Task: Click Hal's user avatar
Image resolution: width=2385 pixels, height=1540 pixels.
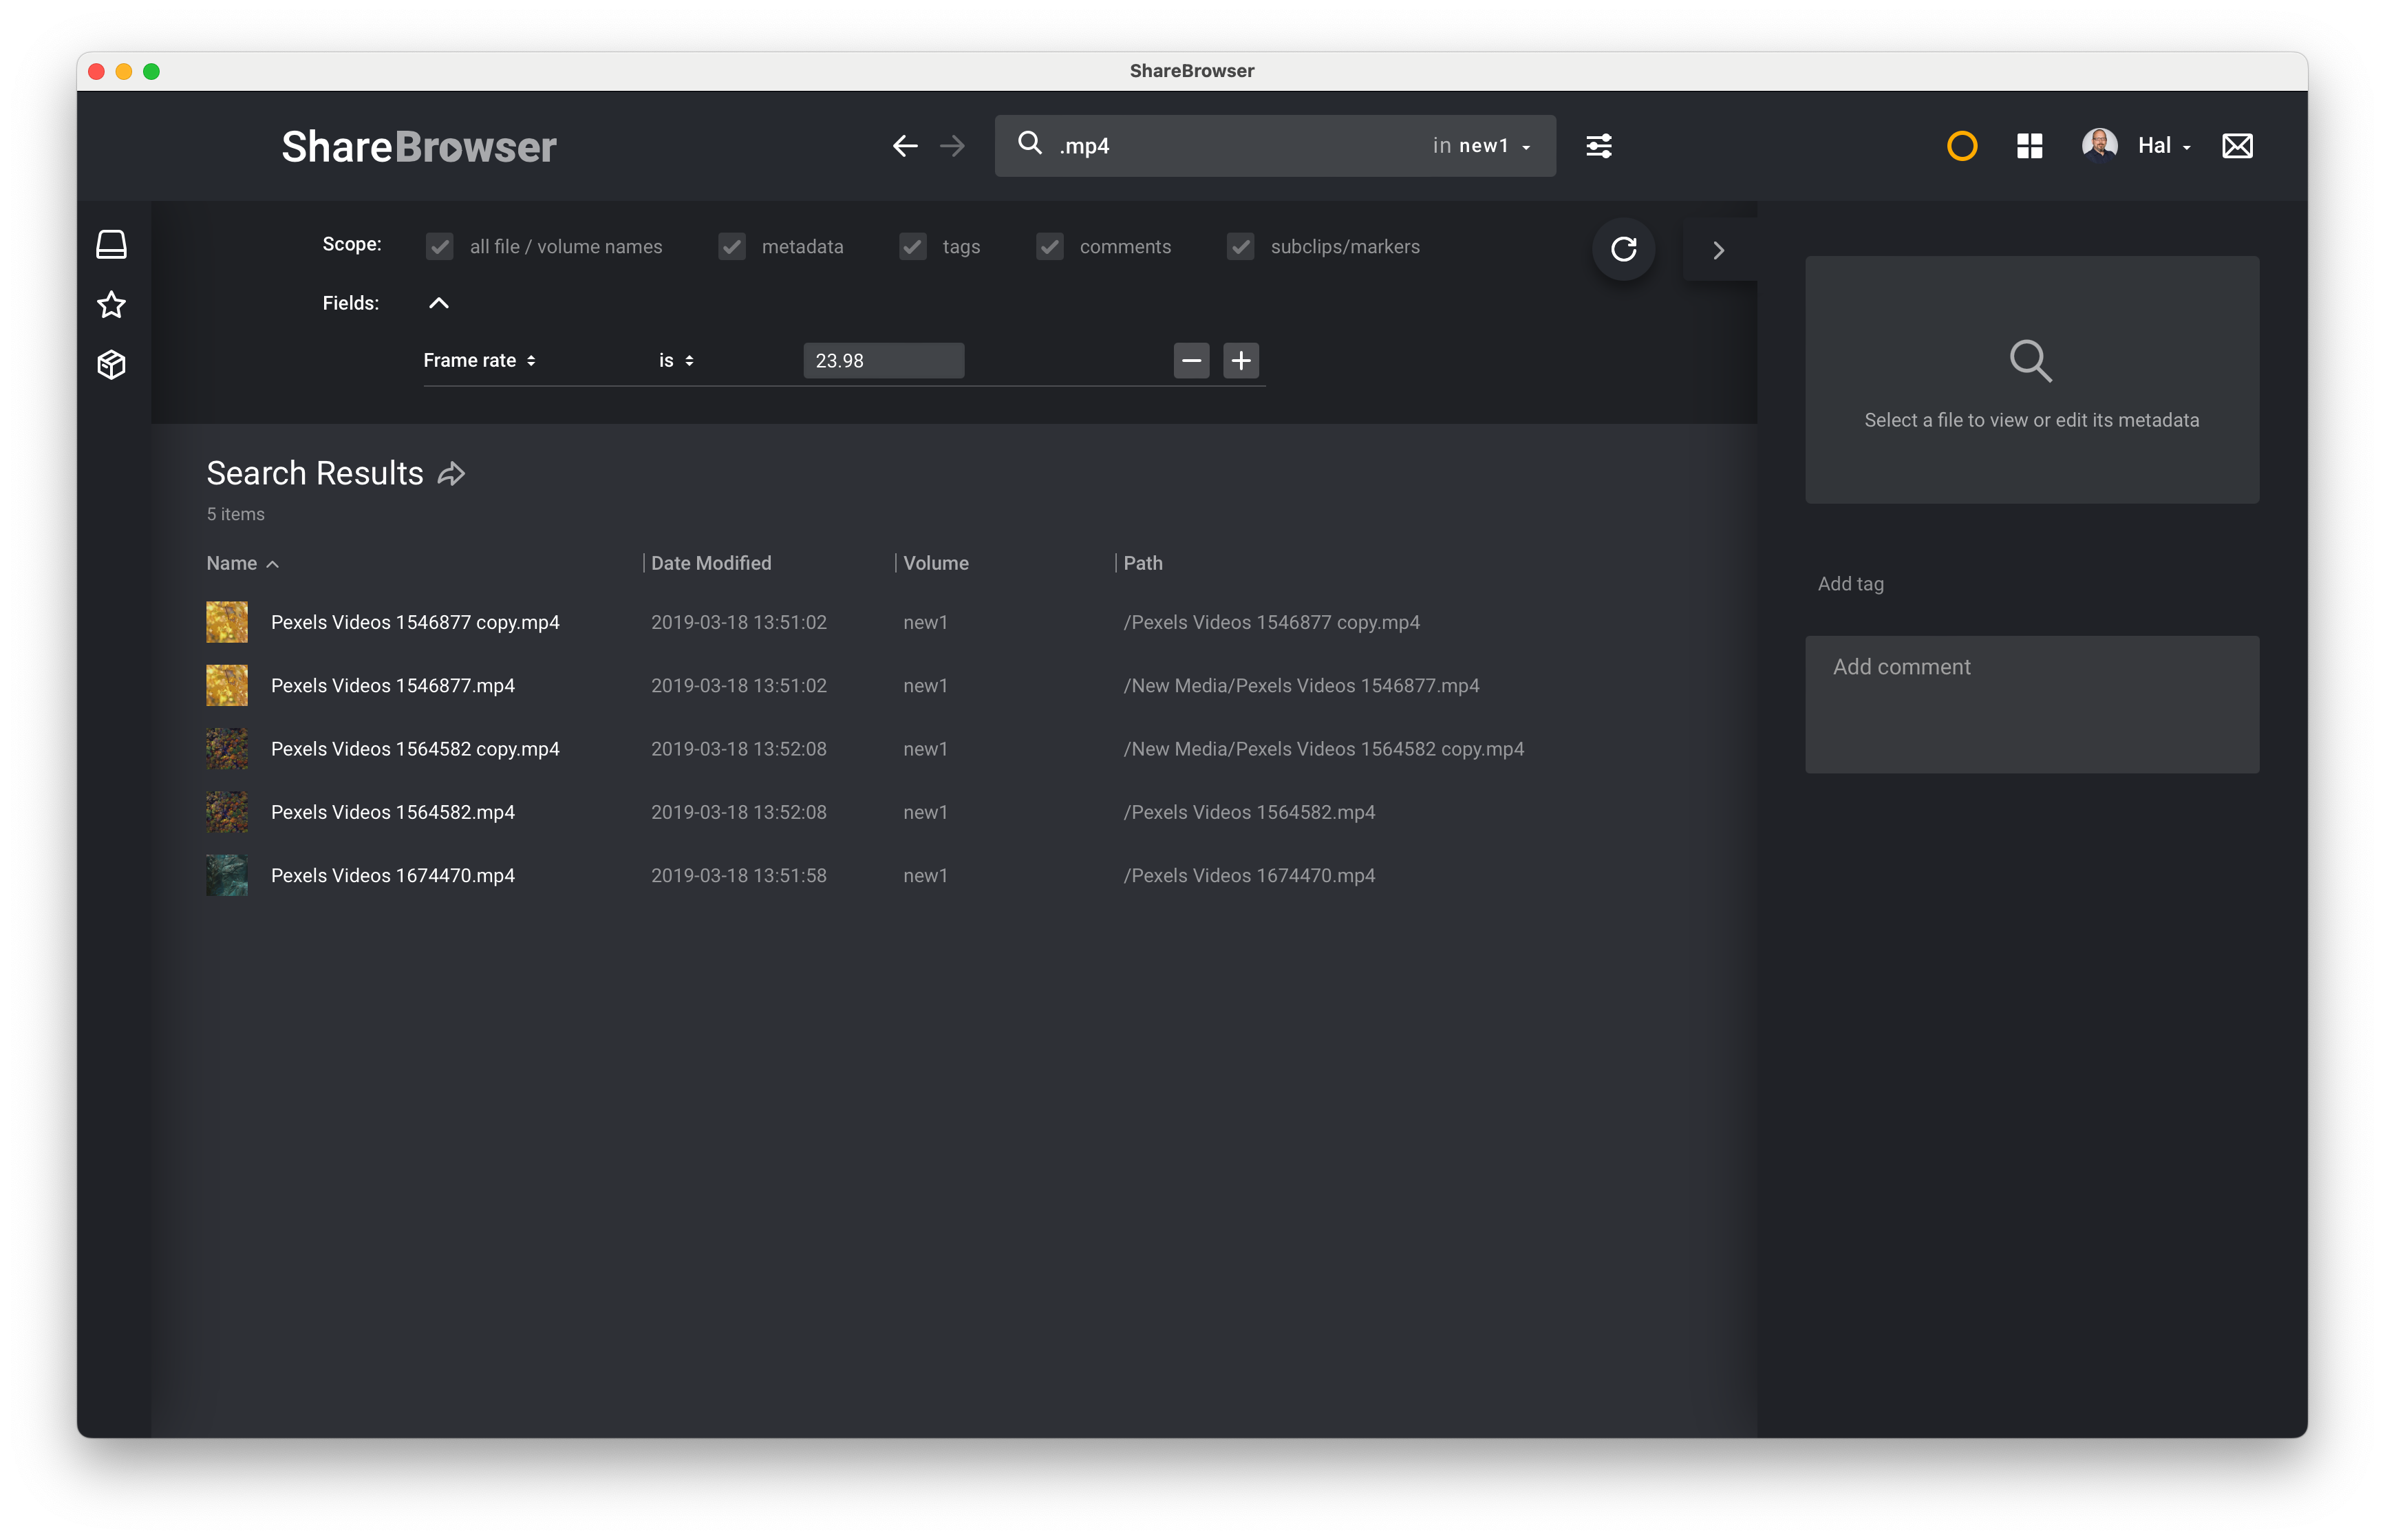Action: click(x=2099, y=145)
